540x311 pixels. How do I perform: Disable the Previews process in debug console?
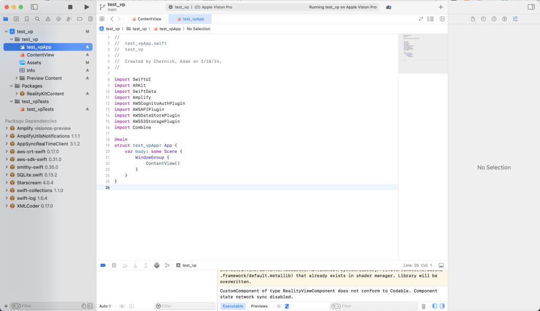[259, 306]
